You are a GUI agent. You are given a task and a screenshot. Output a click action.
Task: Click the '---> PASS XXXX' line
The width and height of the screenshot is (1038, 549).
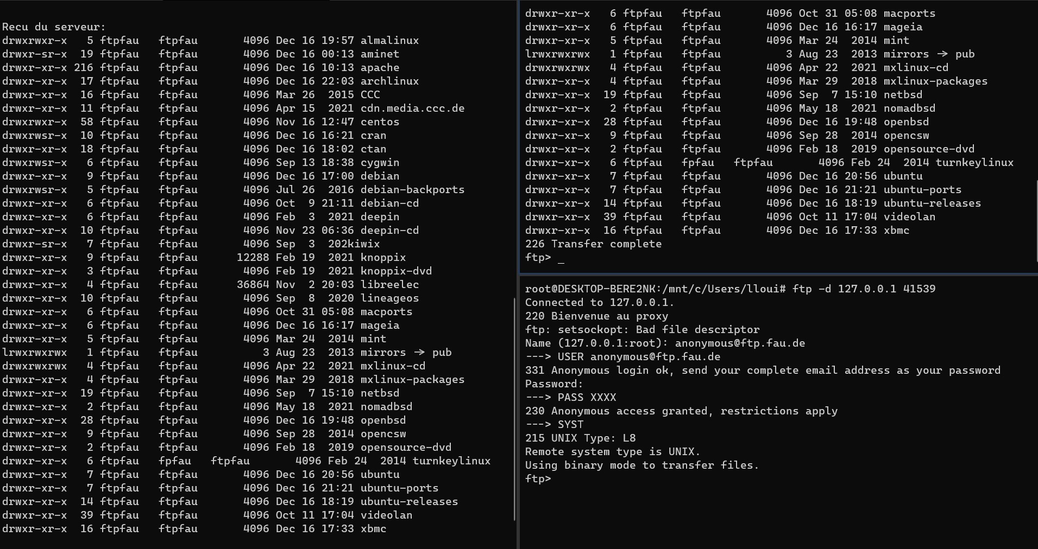point(570,398)
